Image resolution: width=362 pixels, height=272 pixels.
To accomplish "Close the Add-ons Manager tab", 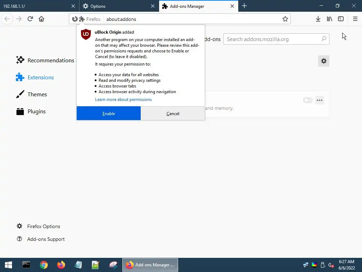I will click(x=232, y=6).
